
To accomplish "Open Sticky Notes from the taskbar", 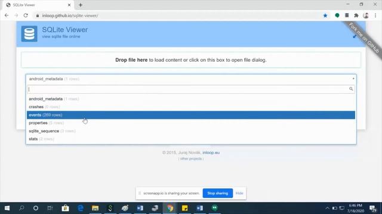I will tap(184, 208).
